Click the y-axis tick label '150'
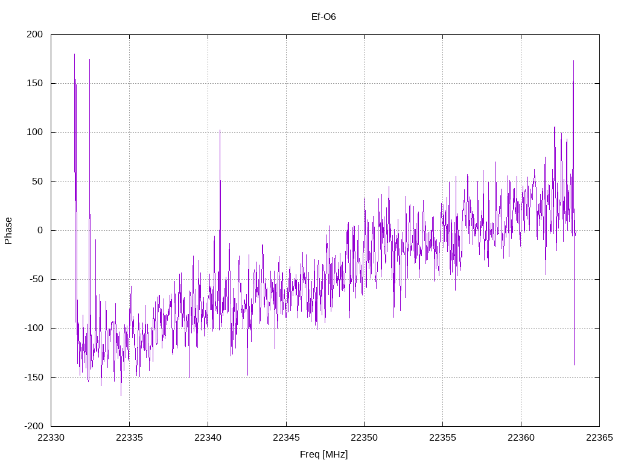618x463 pixels. (x=34, y=83)
